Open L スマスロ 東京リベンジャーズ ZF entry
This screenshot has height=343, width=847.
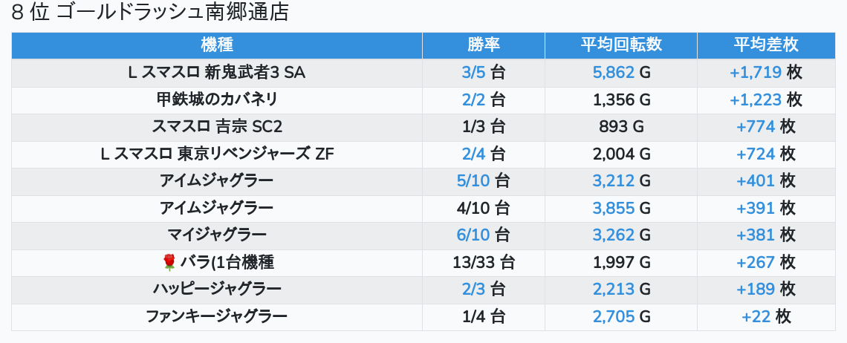point(217,154)
